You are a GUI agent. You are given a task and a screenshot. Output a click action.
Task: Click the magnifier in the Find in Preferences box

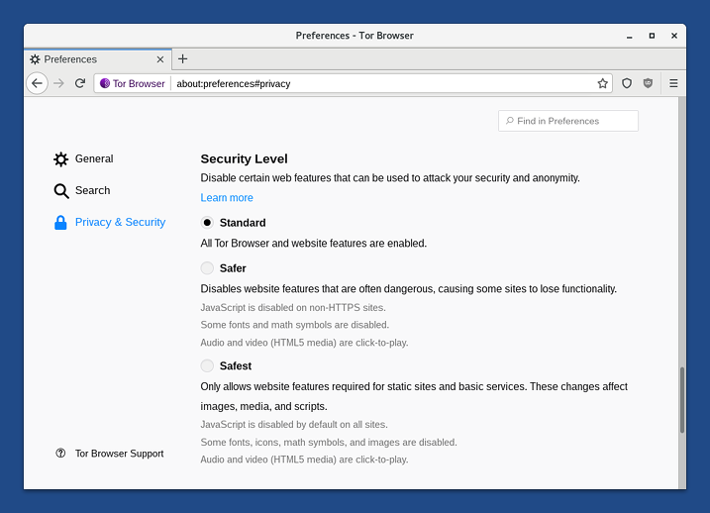pyautogui.click(x=510, y=121)
